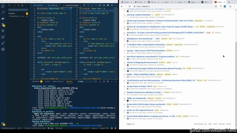Viewport: 237px width, 133px height.
Task: Switch to the DEV browser tab
Action: click(x=206, y=2)
